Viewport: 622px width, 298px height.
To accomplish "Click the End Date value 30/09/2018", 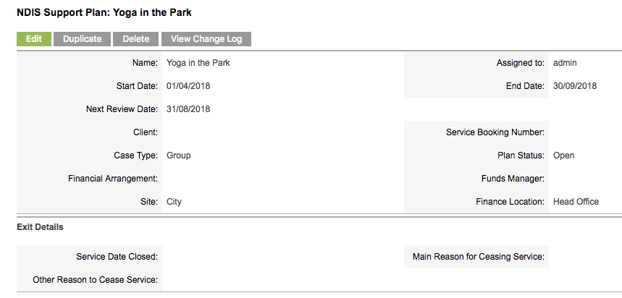I will pos(575,86).
